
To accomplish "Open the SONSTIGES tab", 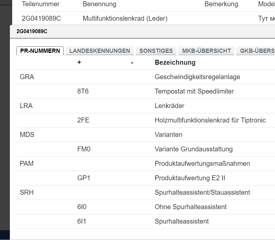I will point(156,51).
